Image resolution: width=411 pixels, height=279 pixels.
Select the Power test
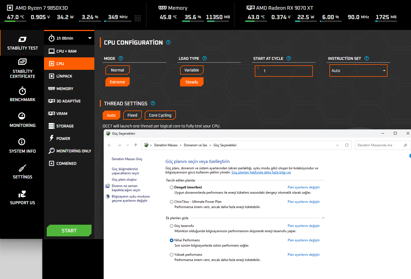69,139
